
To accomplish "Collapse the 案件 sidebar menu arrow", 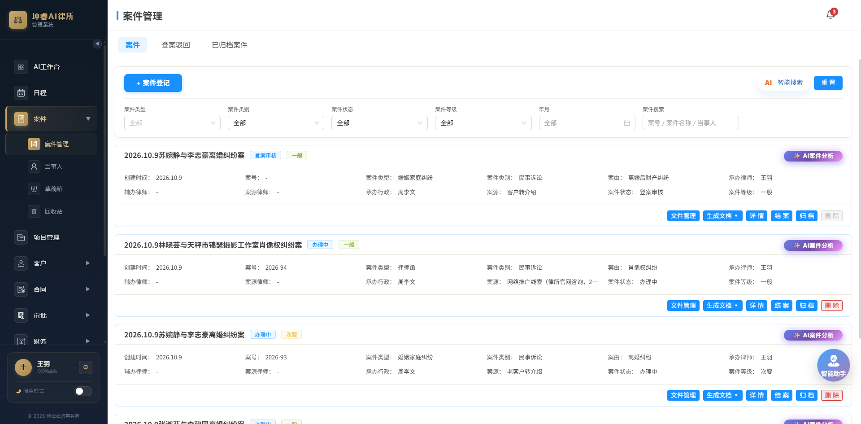I will tap(88, 119).
